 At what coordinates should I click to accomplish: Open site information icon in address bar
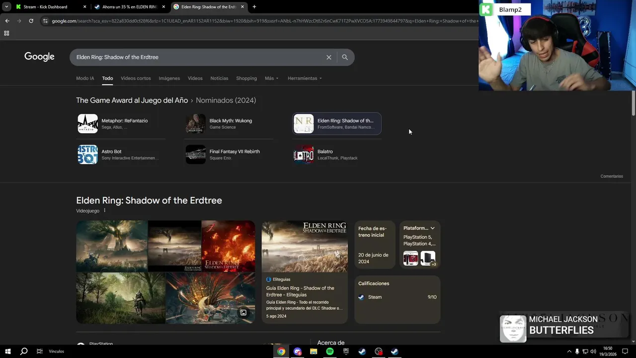pos(45,21)
